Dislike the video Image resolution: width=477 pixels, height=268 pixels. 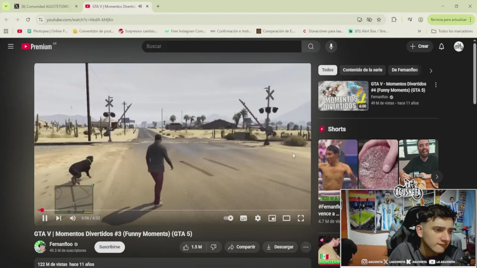[214, 247]
